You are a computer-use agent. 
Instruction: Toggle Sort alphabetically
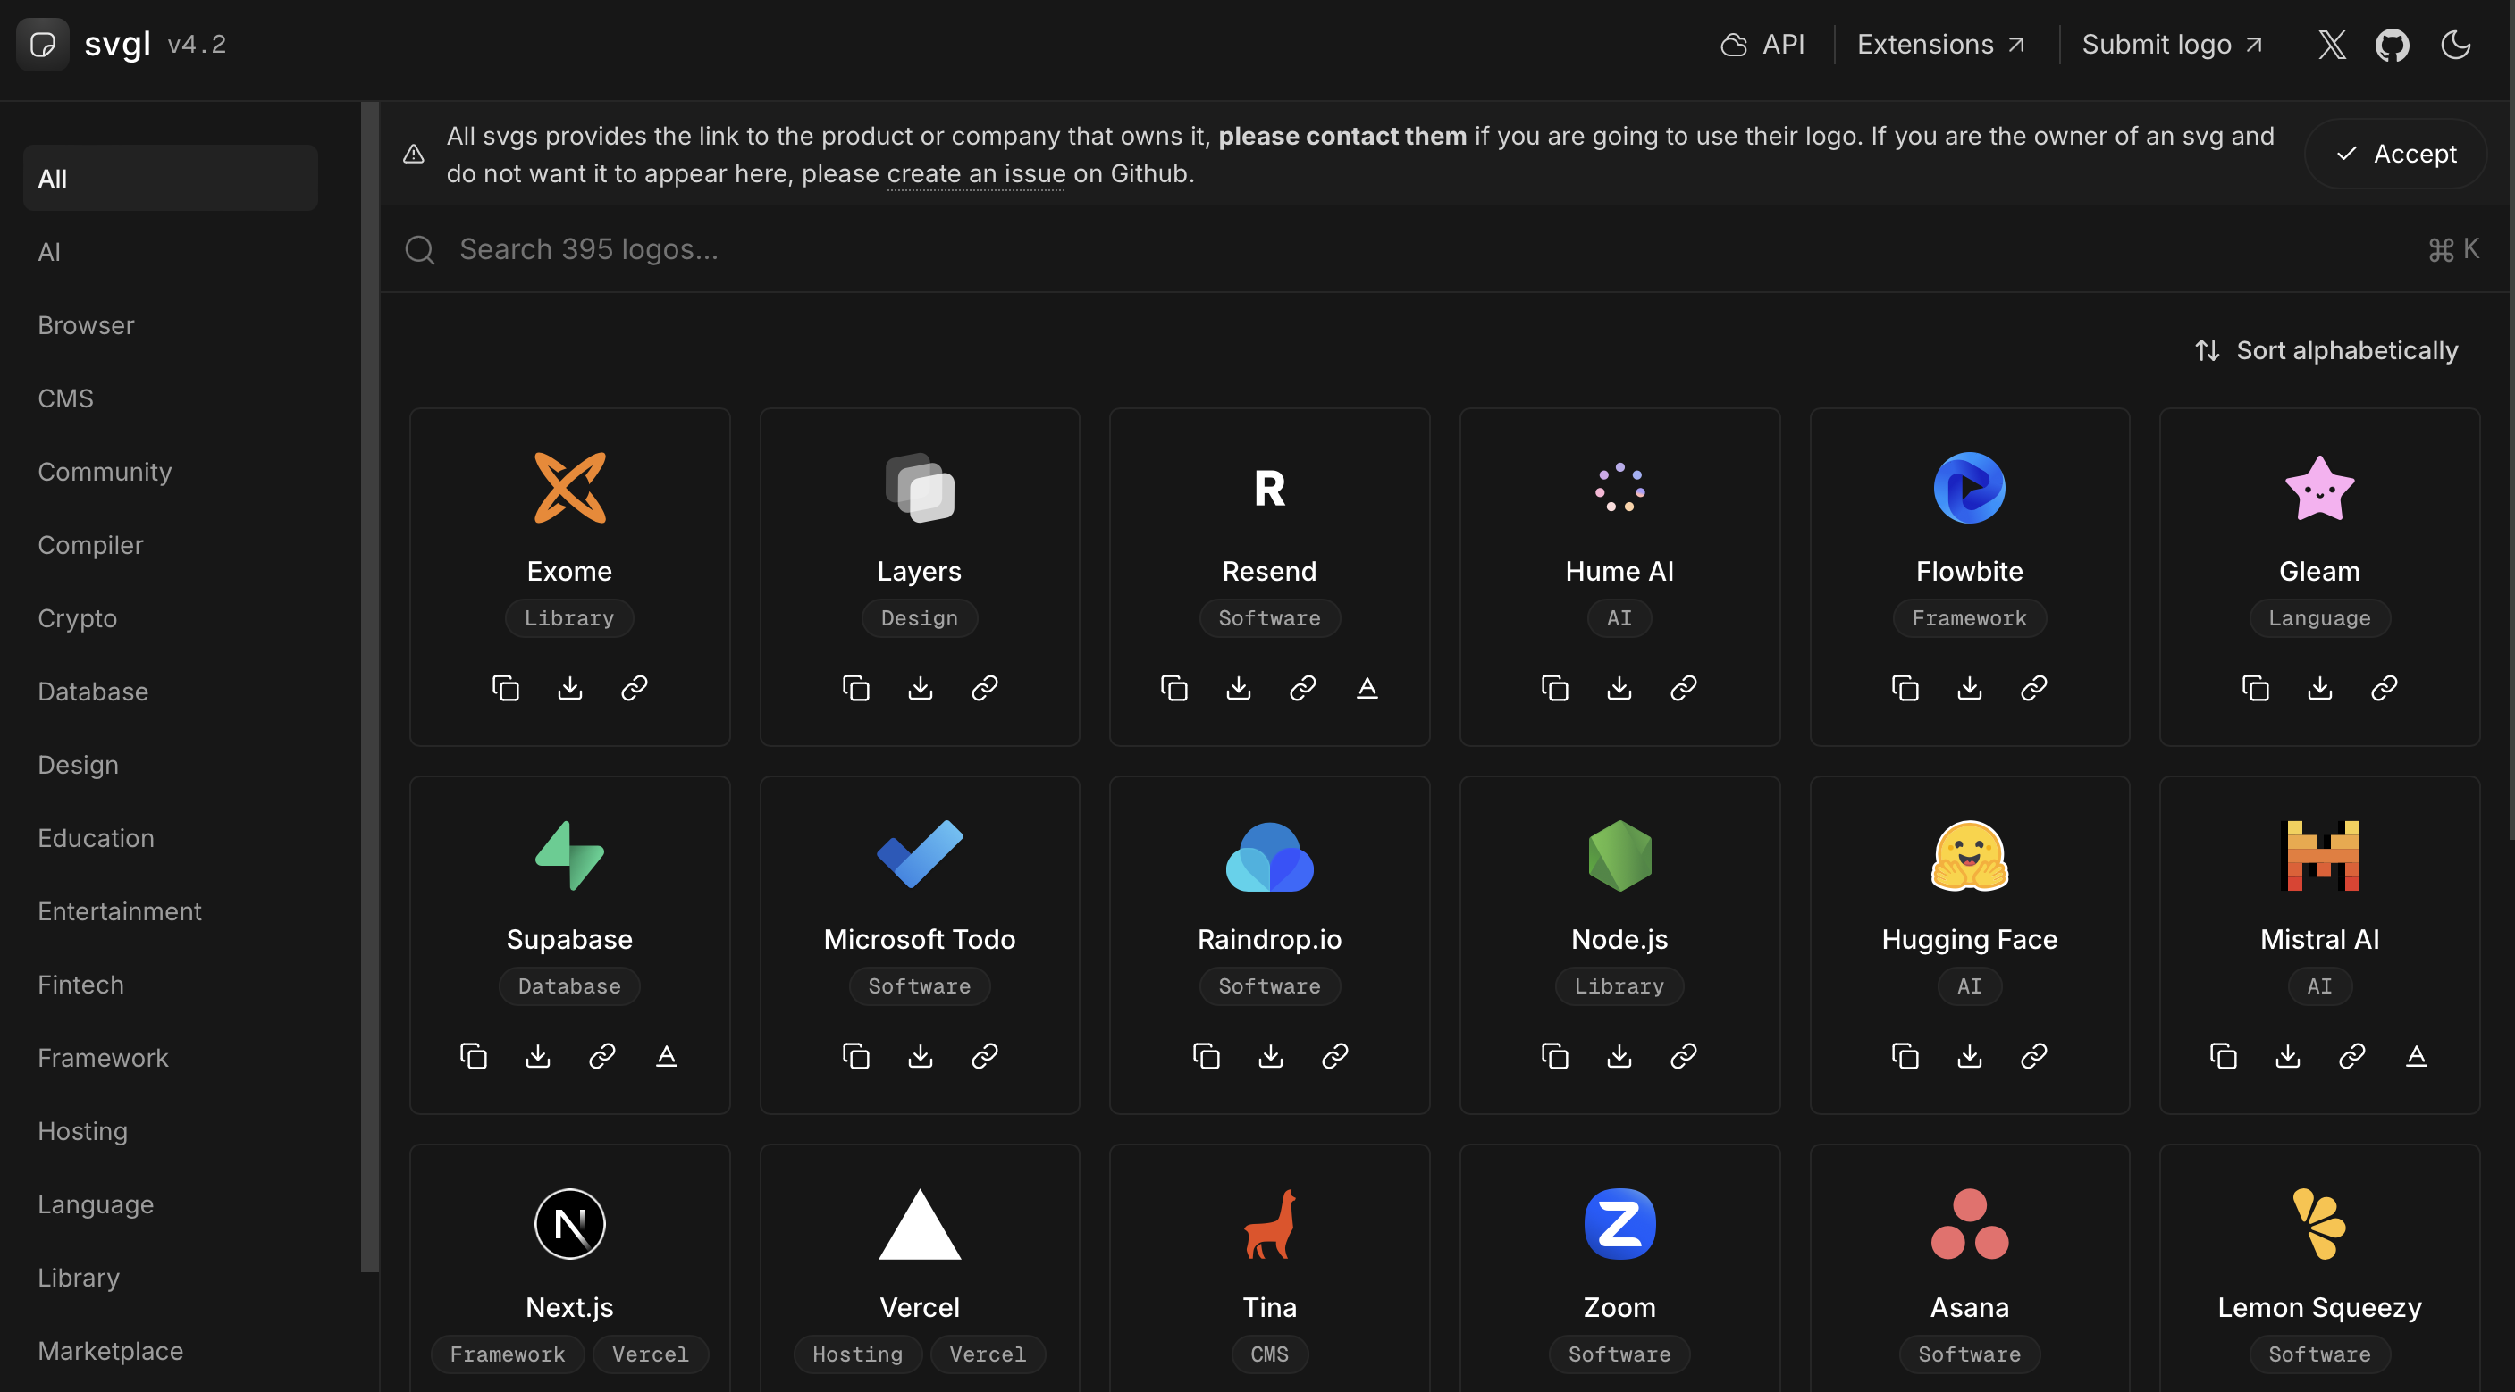coord(2326,350)
